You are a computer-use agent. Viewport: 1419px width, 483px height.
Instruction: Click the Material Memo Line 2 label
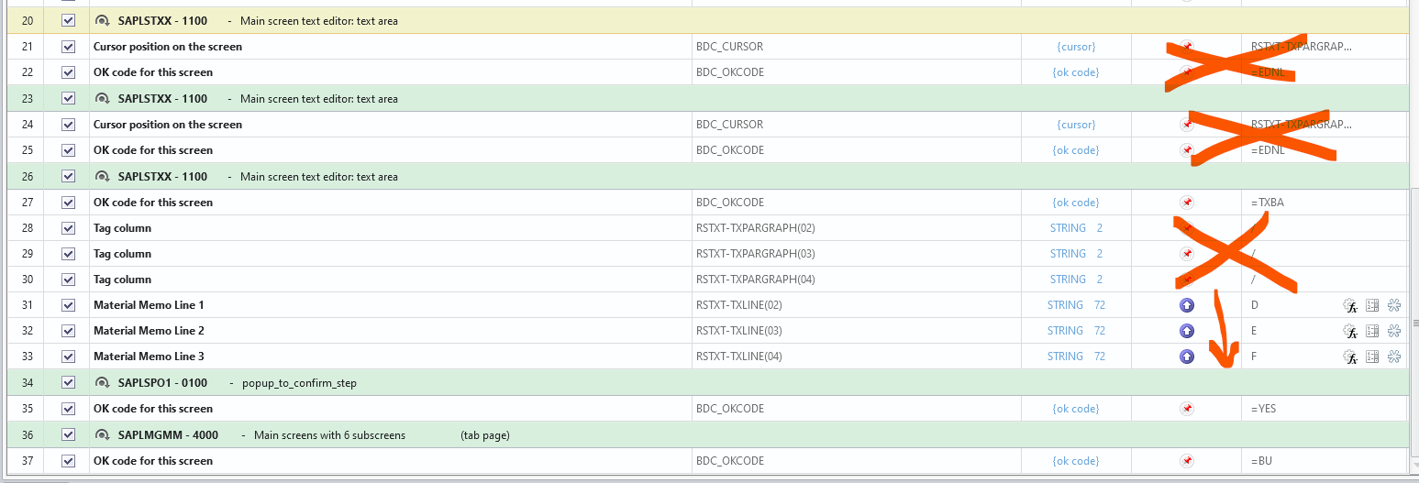click(149, 330)
